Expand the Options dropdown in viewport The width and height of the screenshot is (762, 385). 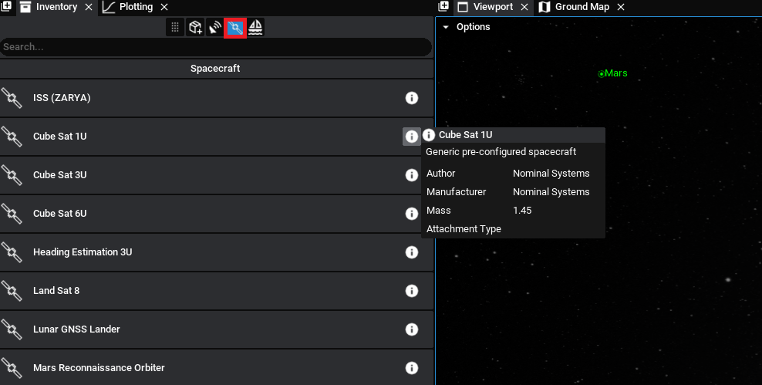point(467,27)
